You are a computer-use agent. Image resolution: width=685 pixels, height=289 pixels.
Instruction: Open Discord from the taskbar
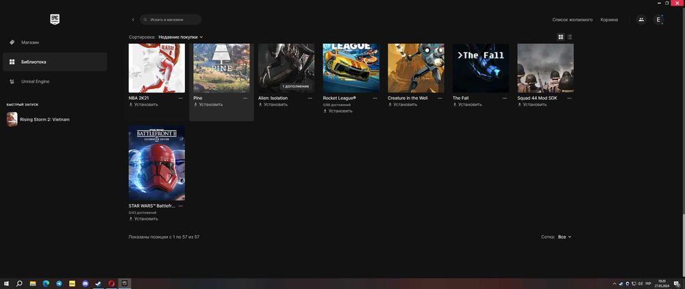pyautogui.click(x=85, y=284)
